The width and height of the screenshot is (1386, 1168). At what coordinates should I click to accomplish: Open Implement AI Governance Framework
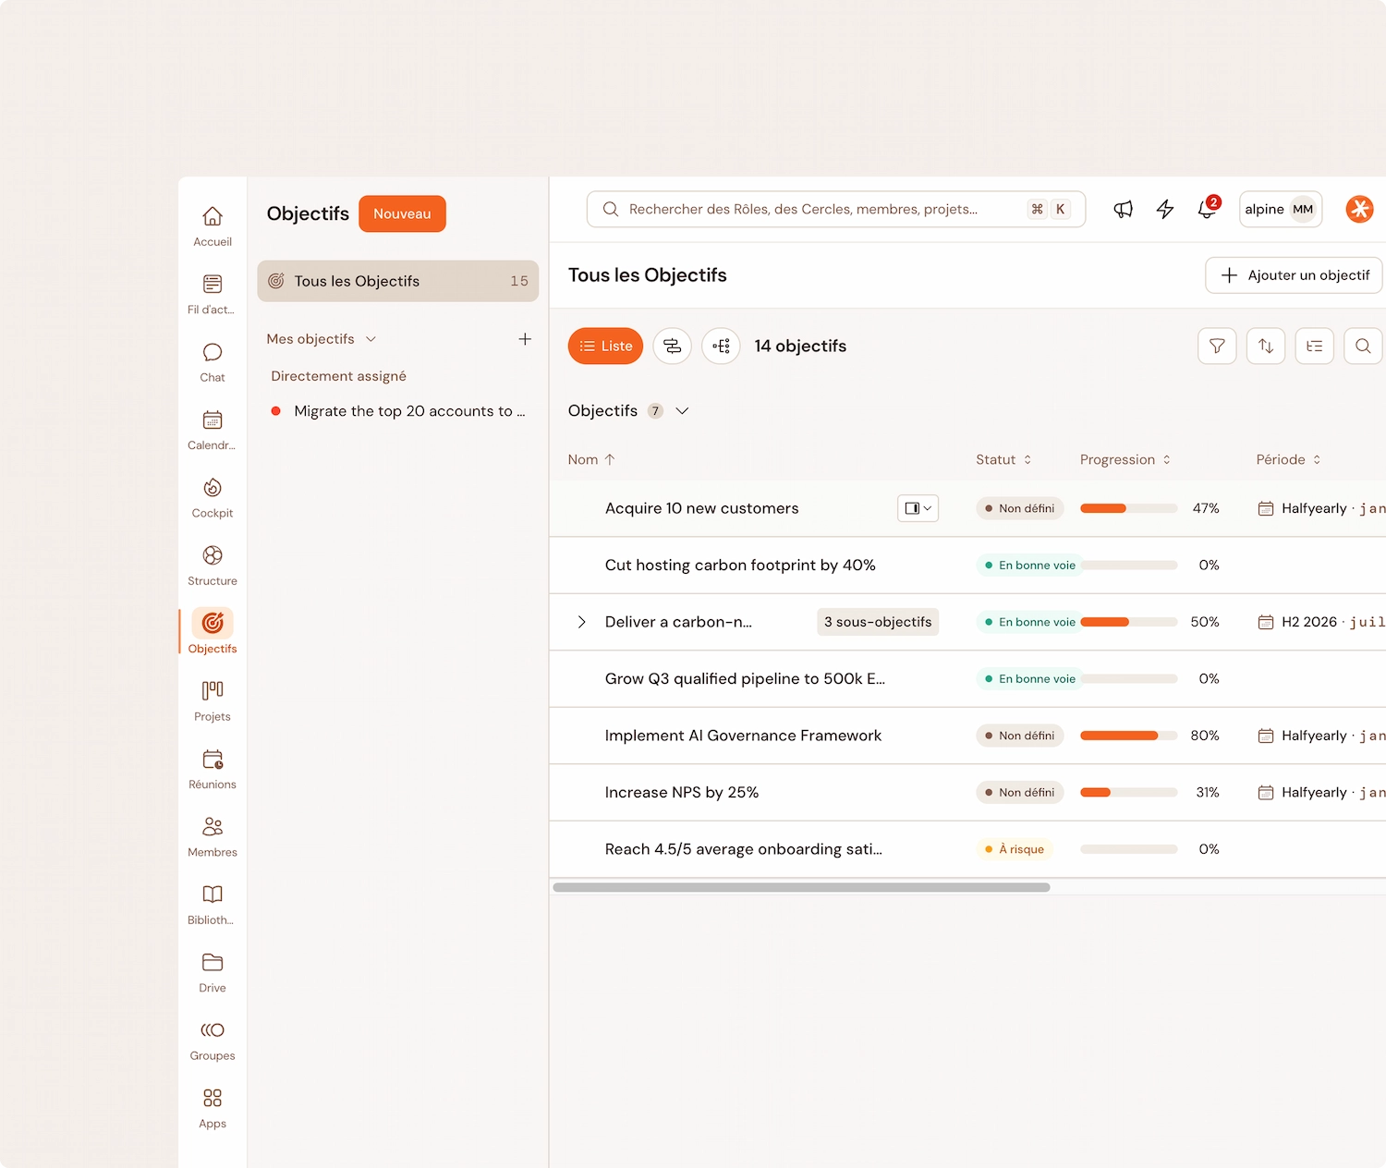pyautogui.click(x=743, y=736)
